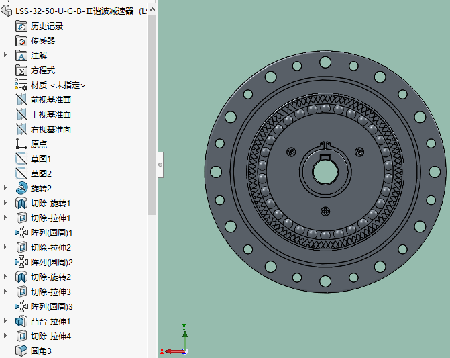Screen dimensions: 450x358
Task: Click the 圆角3 fillet icon
Action: coord(21,351)
